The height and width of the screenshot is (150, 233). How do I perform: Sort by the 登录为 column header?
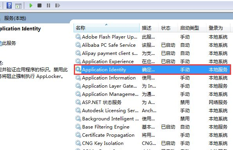pos(218,28)
